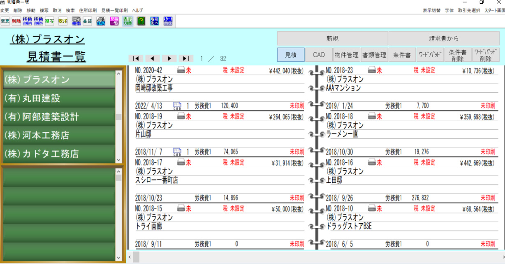Toggle the 表示切替 toolbar icon
The height and width of the screenshot is (264, 505).
[x=127, y=21]
